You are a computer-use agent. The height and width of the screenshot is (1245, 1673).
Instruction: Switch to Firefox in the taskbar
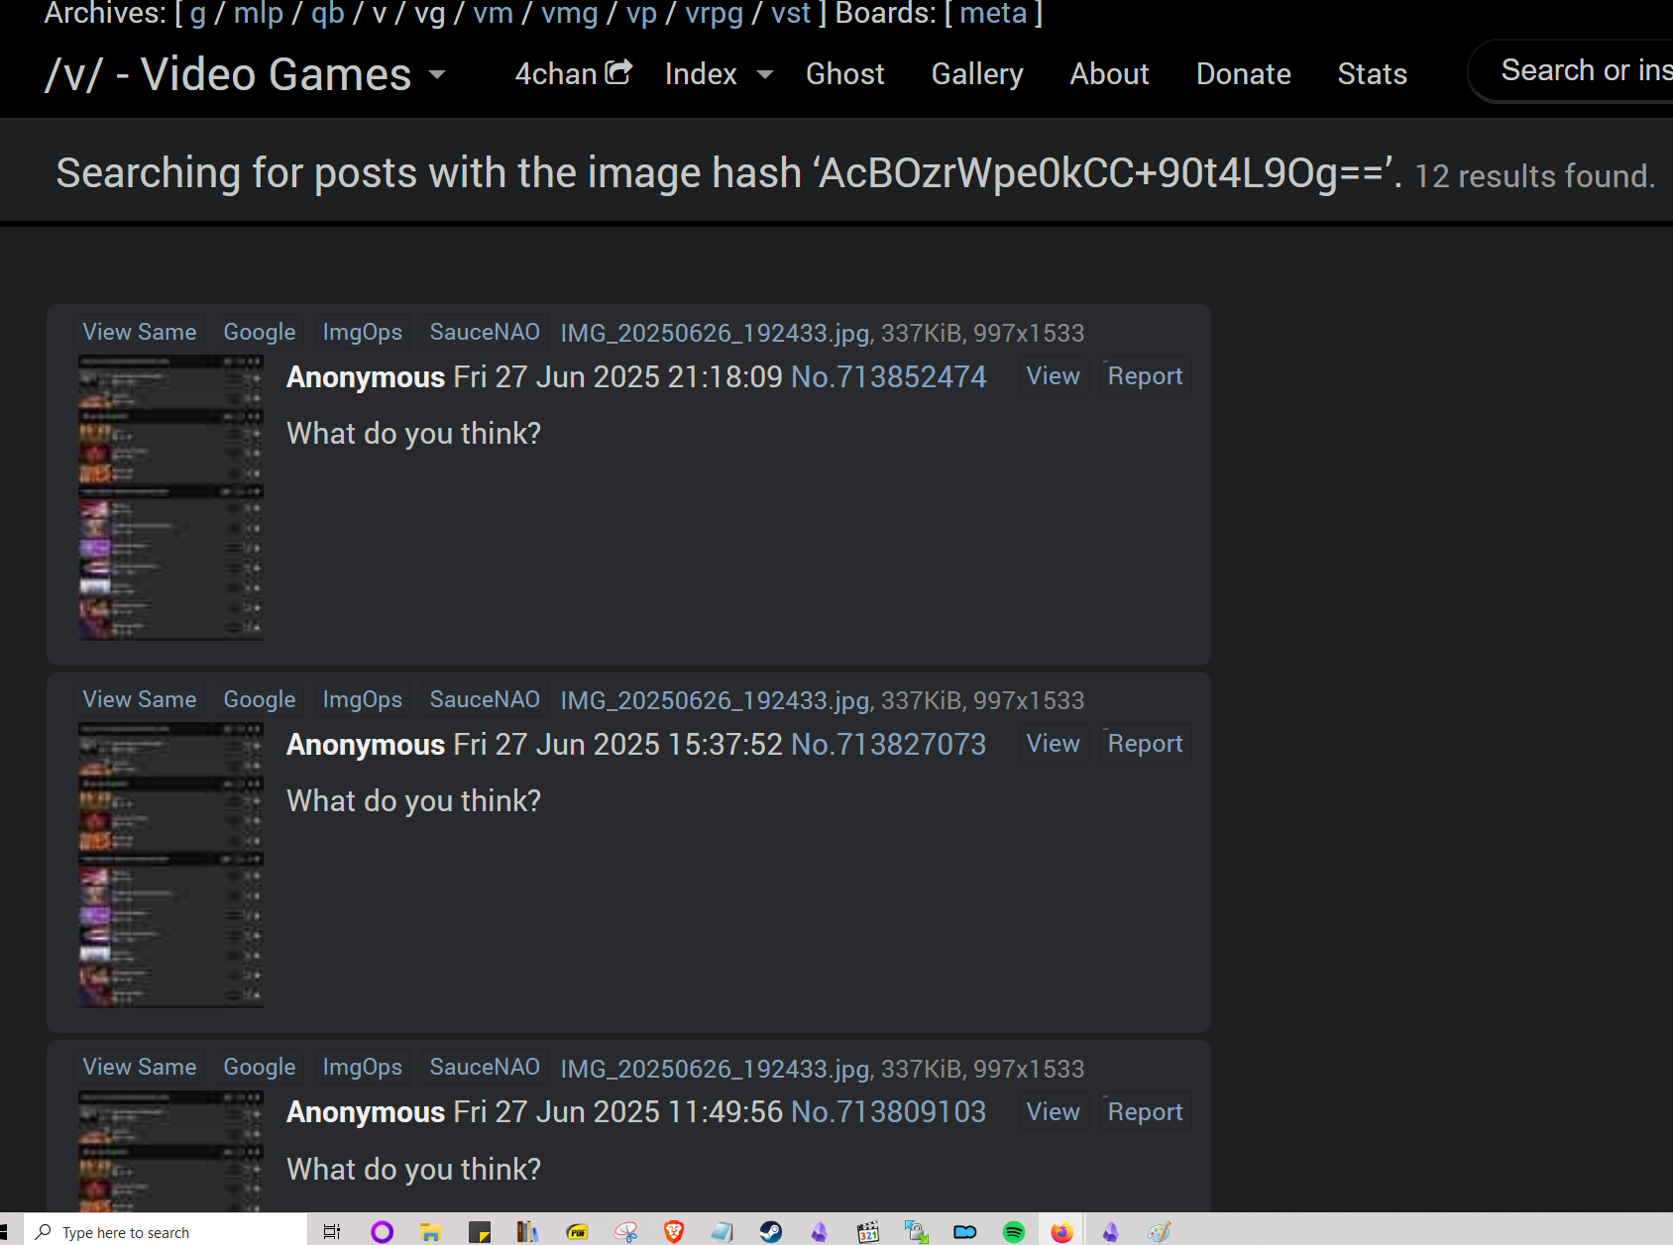tap(1062, 1232)
